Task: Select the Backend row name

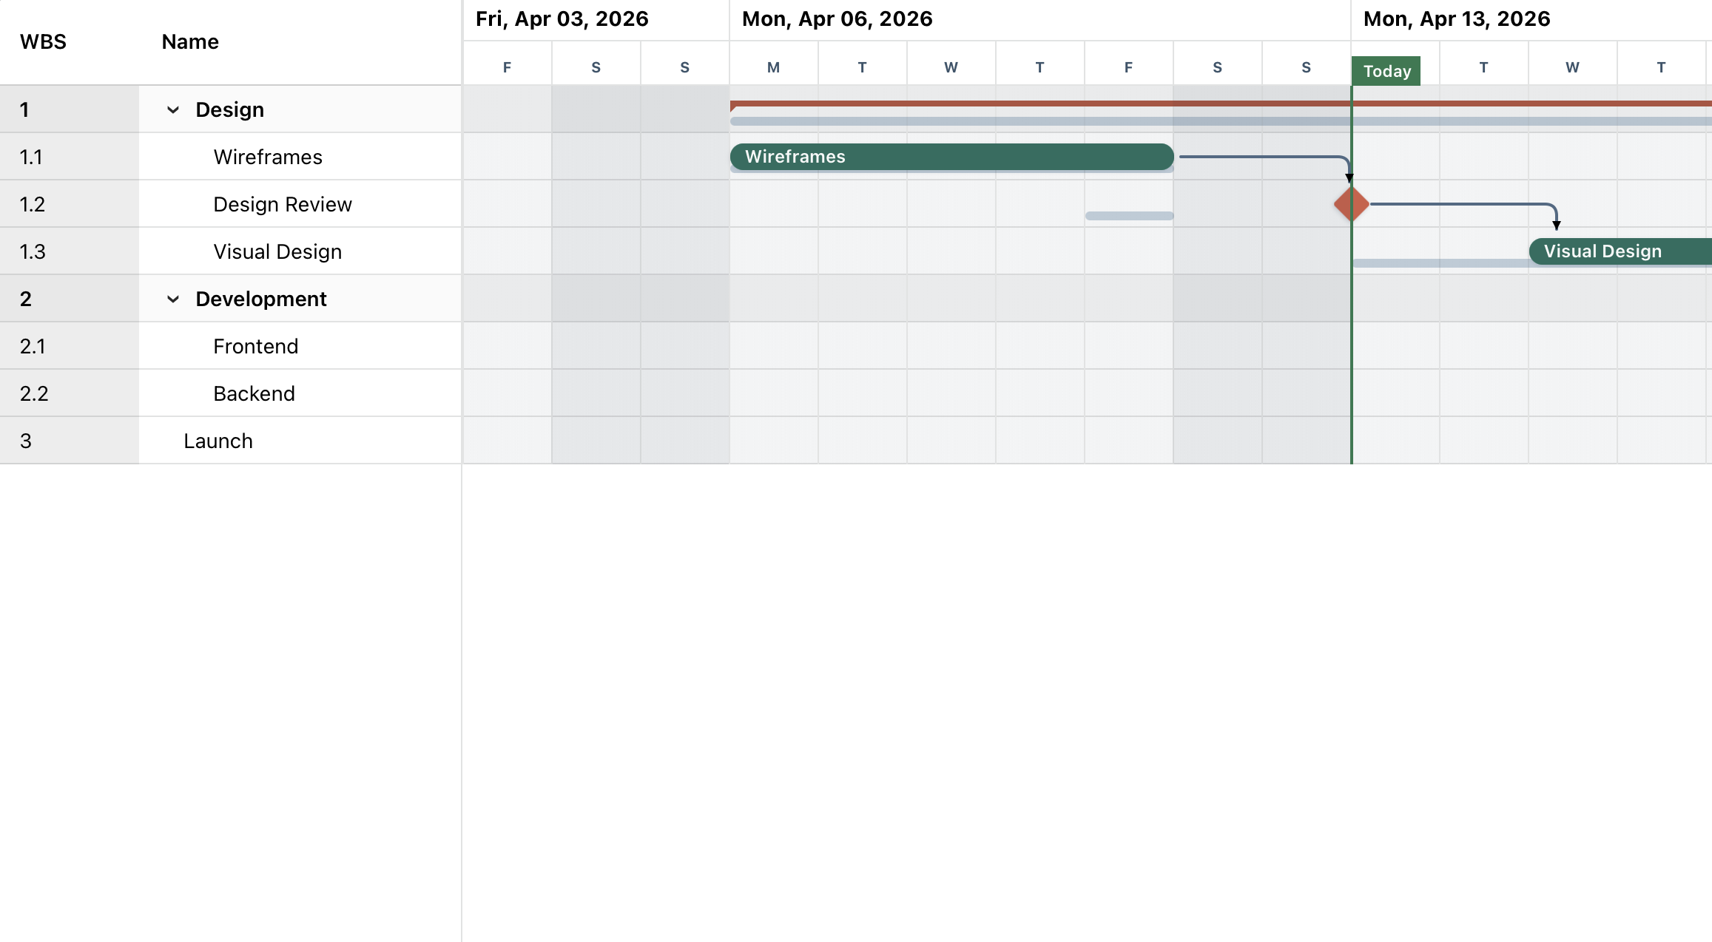Action: (254, 394)
